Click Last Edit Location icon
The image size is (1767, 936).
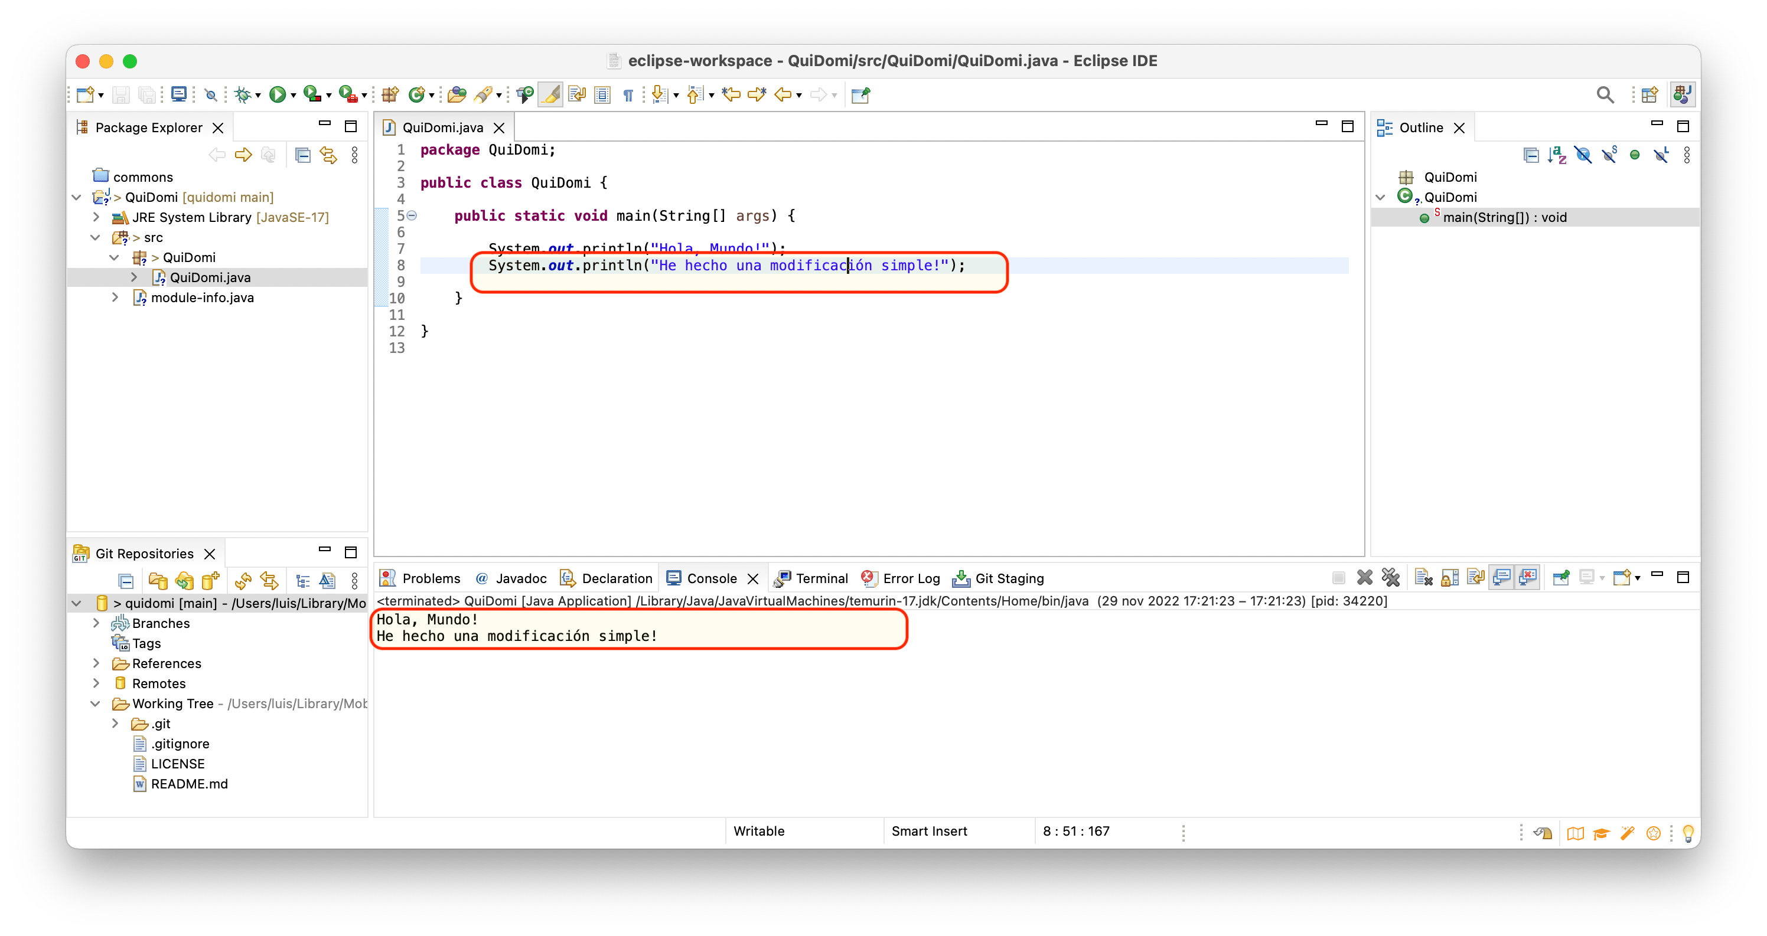click(x=731, y=94)
